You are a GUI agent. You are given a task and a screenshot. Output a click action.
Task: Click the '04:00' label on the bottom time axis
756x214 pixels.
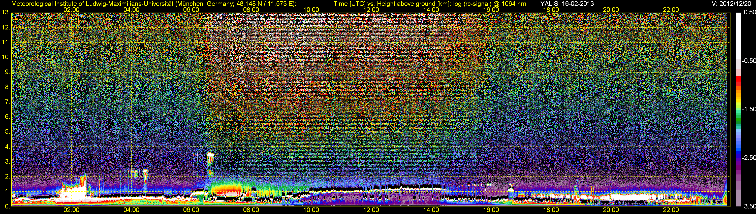(131, 210)
